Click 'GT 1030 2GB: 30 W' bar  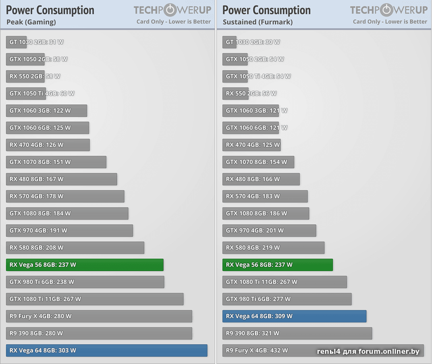click(x=230, y=42)
